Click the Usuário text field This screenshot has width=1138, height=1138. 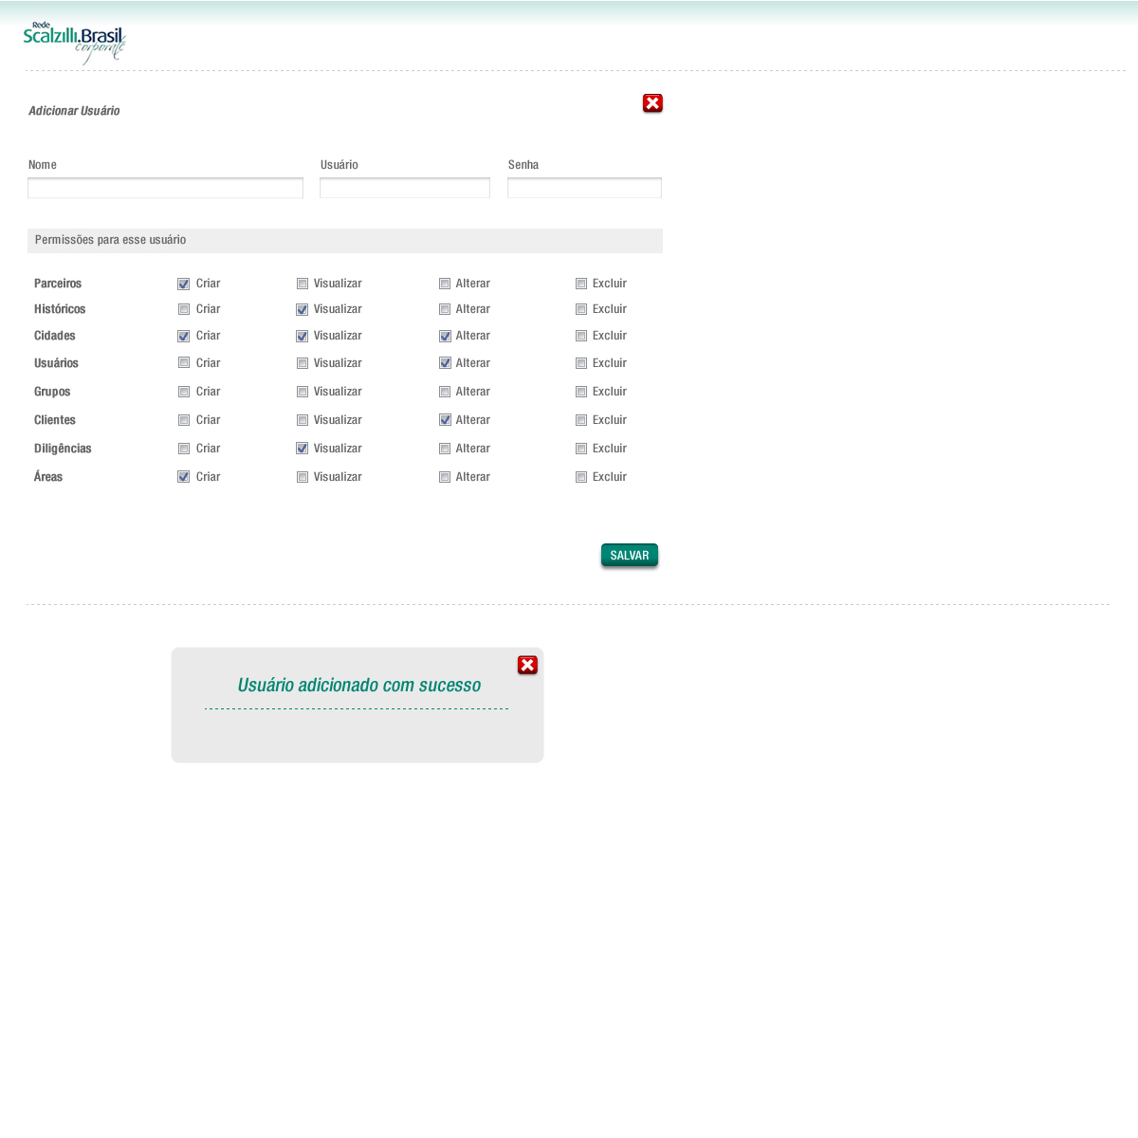(x=405, y=189)
